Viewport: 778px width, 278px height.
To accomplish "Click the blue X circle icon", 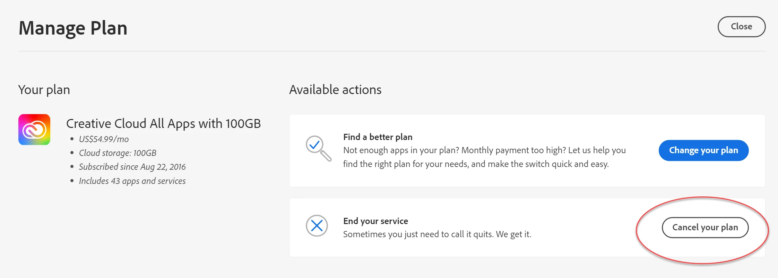I will (x=317, y=226).
